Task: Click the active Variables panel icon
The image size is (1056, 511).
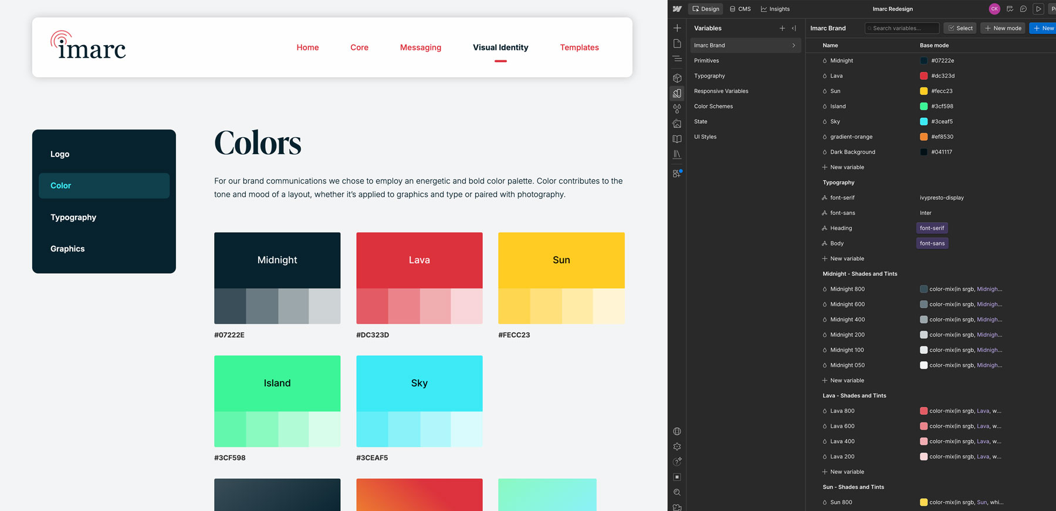Action: 677,93
